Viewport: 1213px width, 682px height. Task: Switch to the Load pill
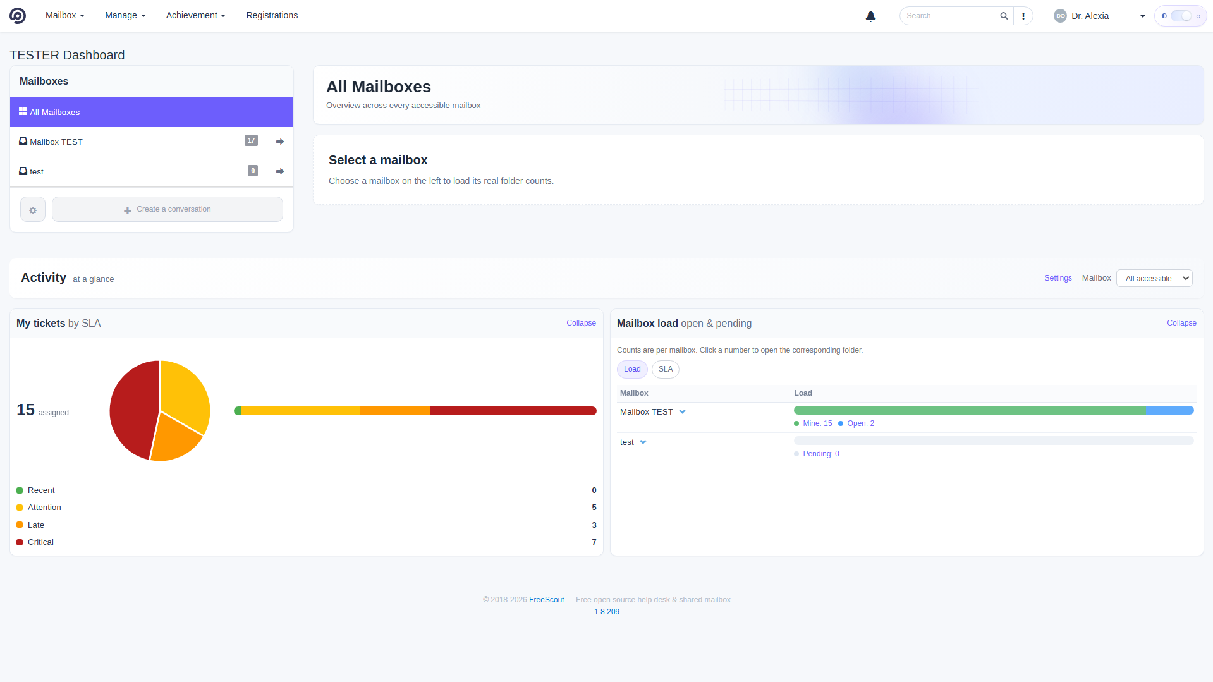coord(632,369)
